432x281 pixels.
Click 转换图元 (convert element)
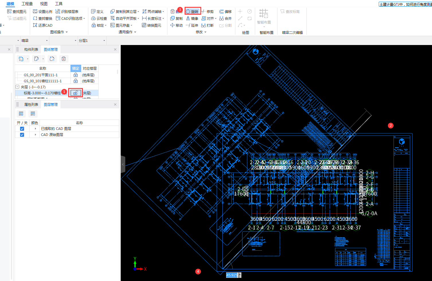tap(152, 25)
